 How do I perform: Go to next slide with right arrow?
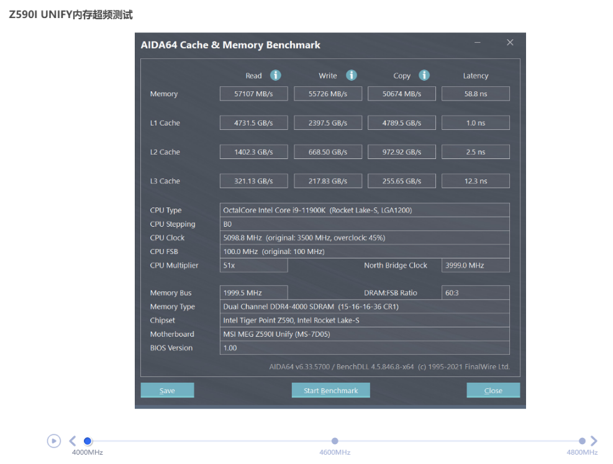pos(594,441)
